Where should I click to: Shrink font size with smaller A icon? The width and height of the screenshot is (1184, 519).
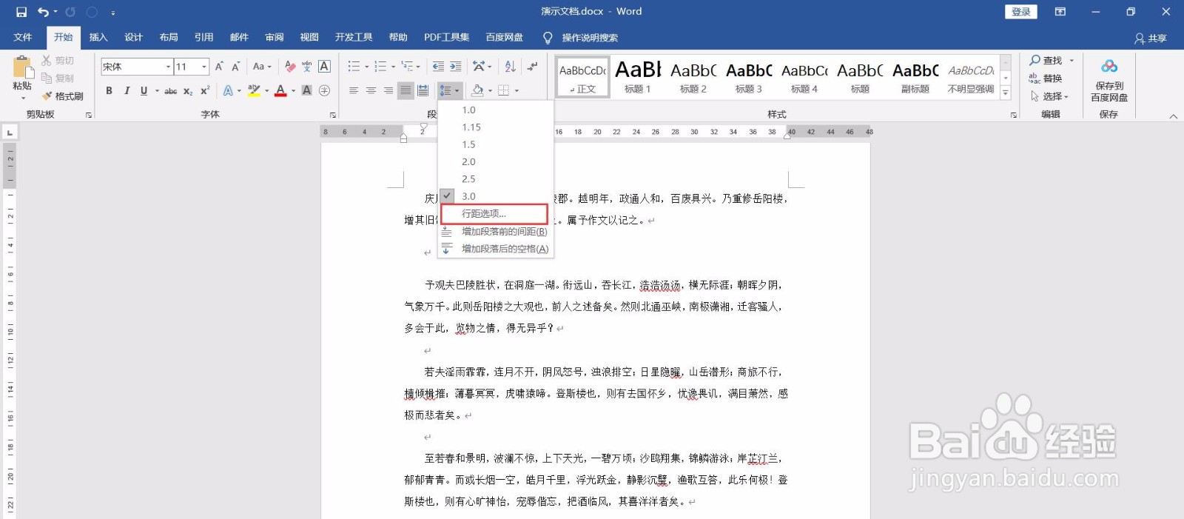pos(235,67)
